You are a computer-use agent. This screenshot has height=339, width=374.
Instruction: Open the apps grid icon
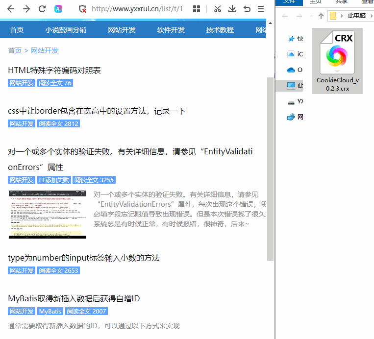(197, 9)
